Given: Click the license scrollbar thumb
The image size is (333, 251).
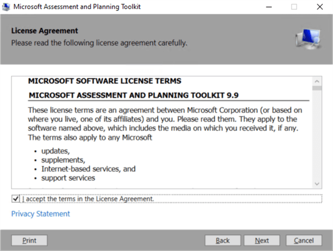Looking at the screenshot, I should point(317,88).
